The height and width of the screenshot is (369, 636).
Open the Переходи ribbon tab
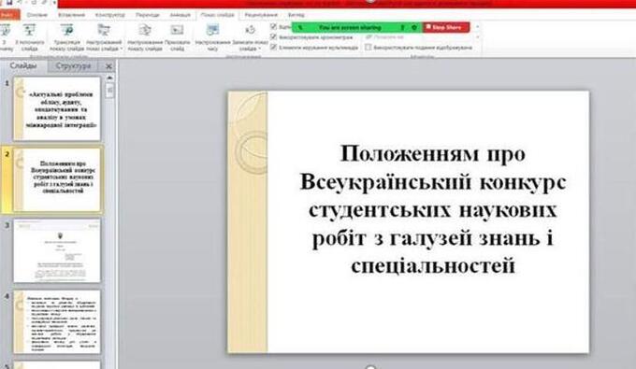(147, 15)
